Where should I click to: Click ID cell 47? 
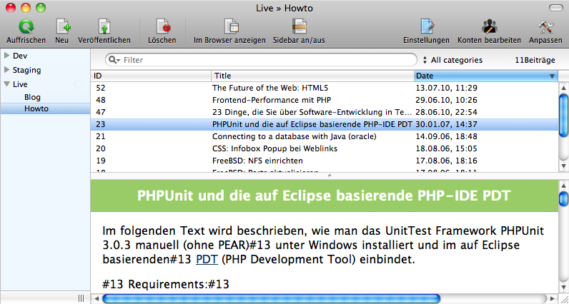(x=101, y=112)
